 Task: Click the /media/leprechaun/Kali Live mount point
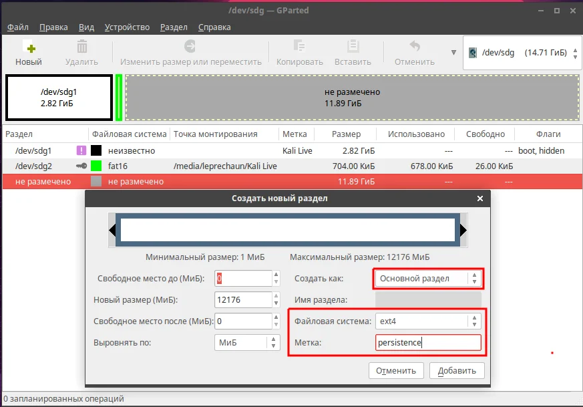click(225, 166)
